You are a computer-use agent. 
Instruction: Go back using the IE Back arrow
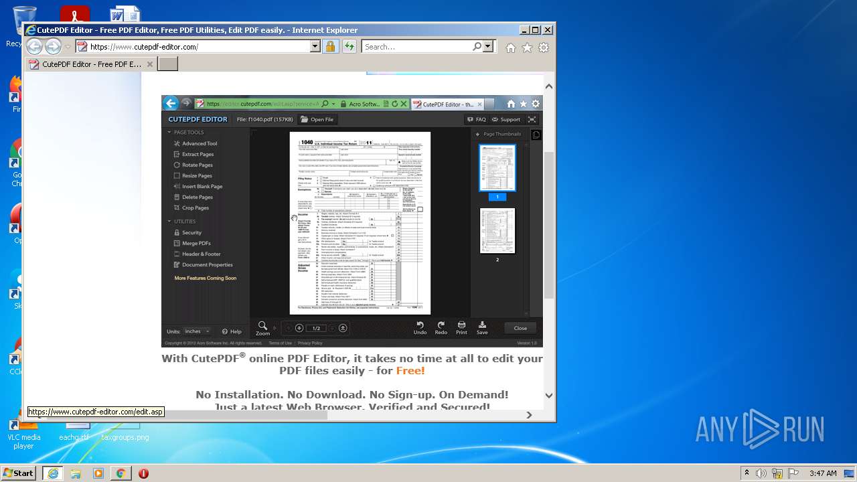pyautogui.click(x=34, y=46)
